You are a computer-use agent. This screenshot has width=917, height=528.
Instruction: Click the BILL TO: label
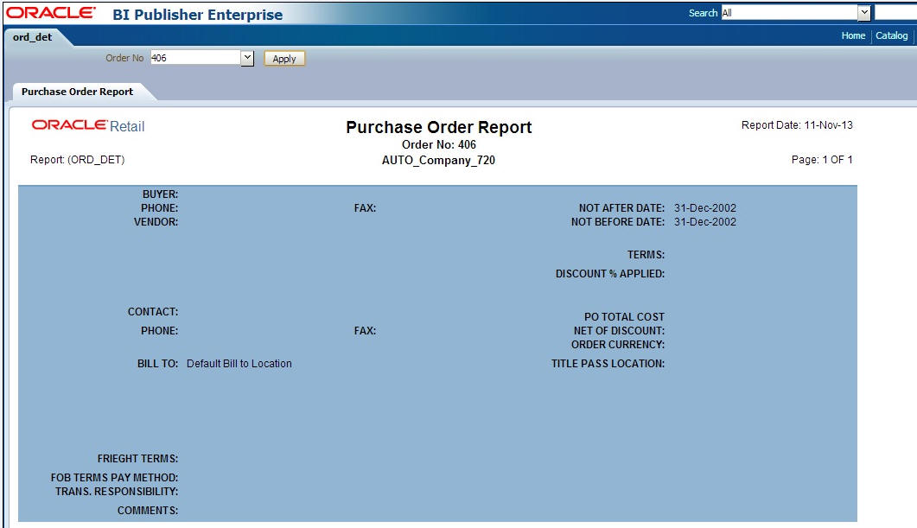(158, 364)
